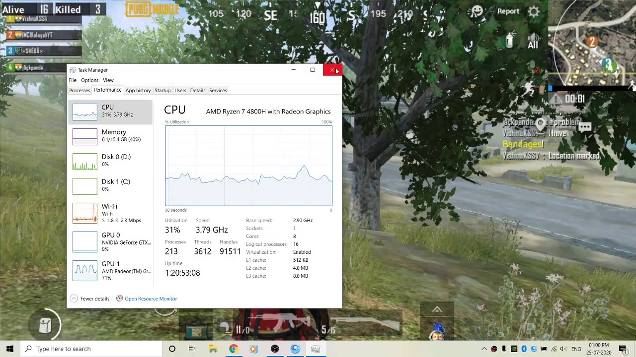This screenshot has height=357, width=636.
Task: Switch to the App history tab
Action: click(138, 90)
